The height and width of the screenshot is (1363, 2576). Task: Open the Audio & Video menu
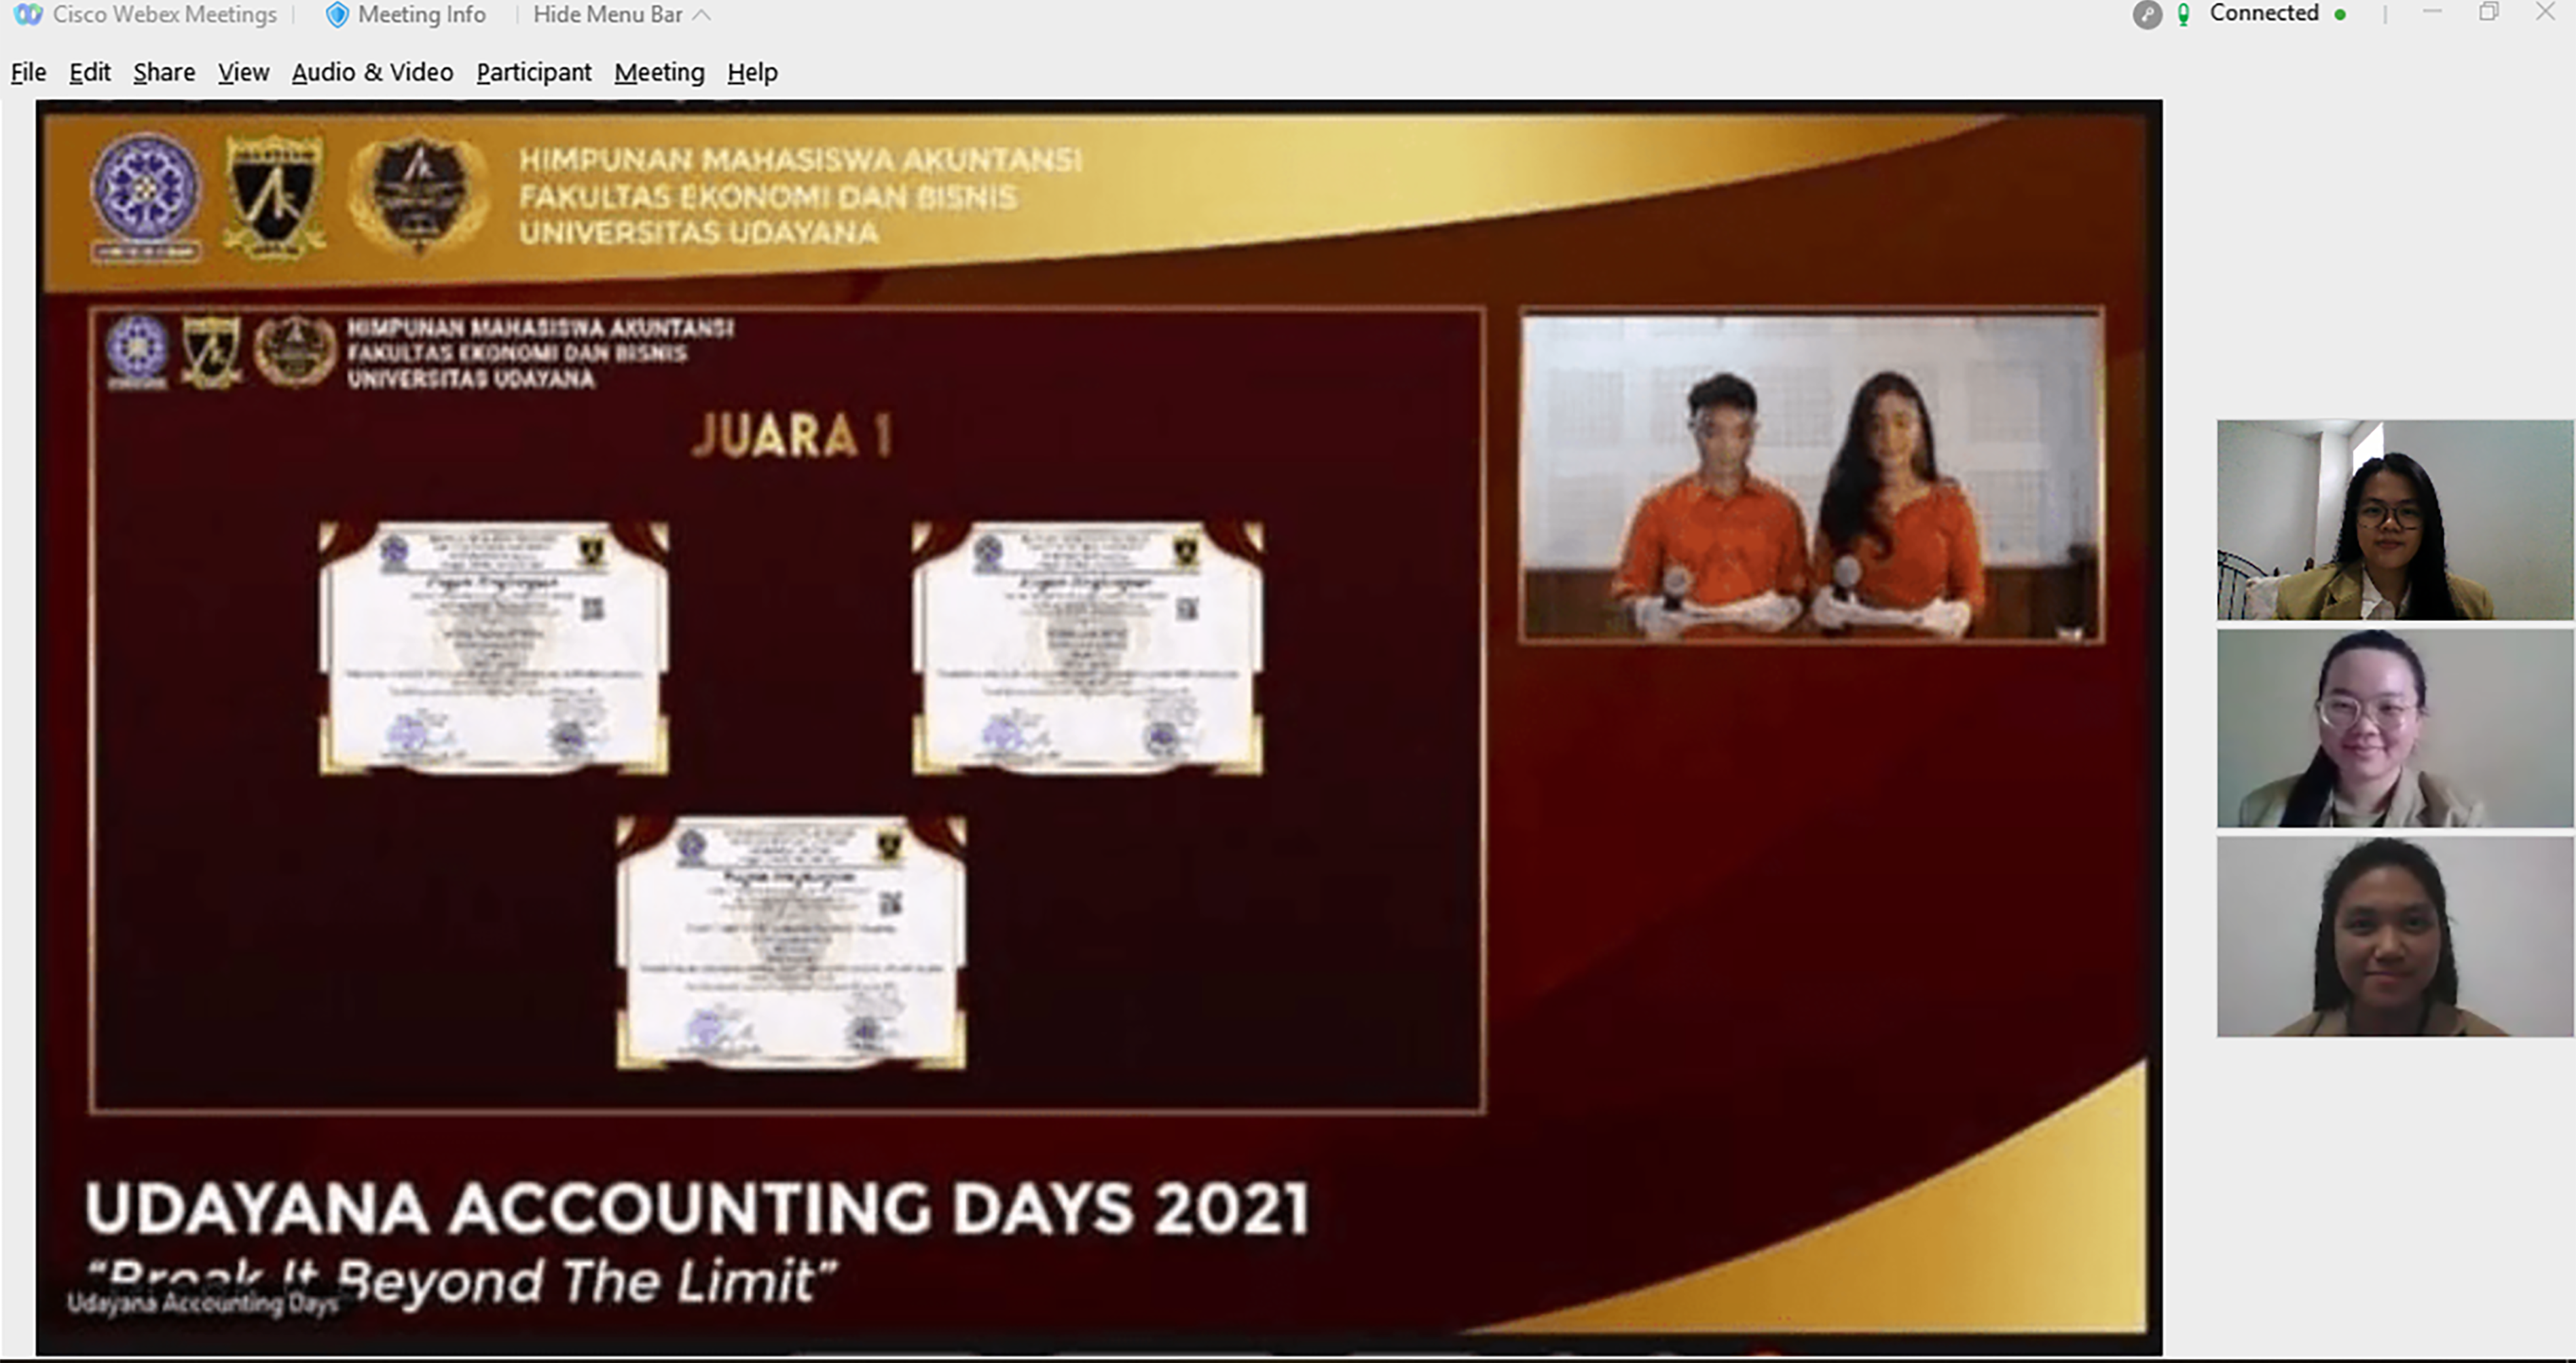pyautogui.click(x=372, y=73)
